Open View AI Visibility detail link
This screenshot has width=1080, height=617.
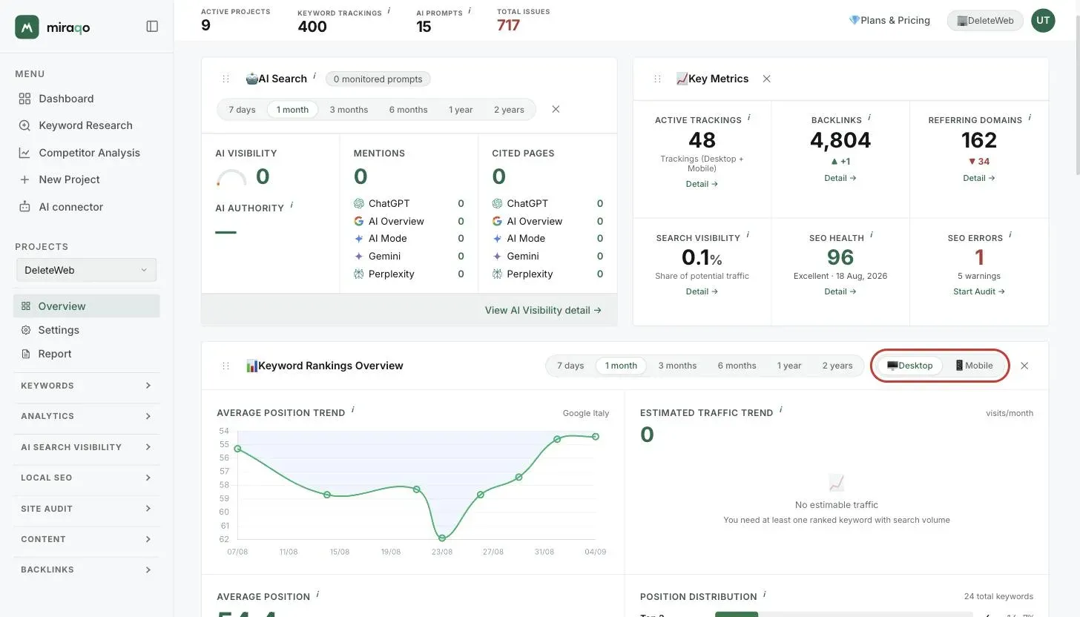(543, 310)
